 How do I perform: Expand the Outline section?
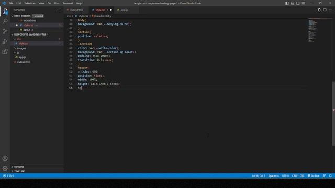[37, 167]
